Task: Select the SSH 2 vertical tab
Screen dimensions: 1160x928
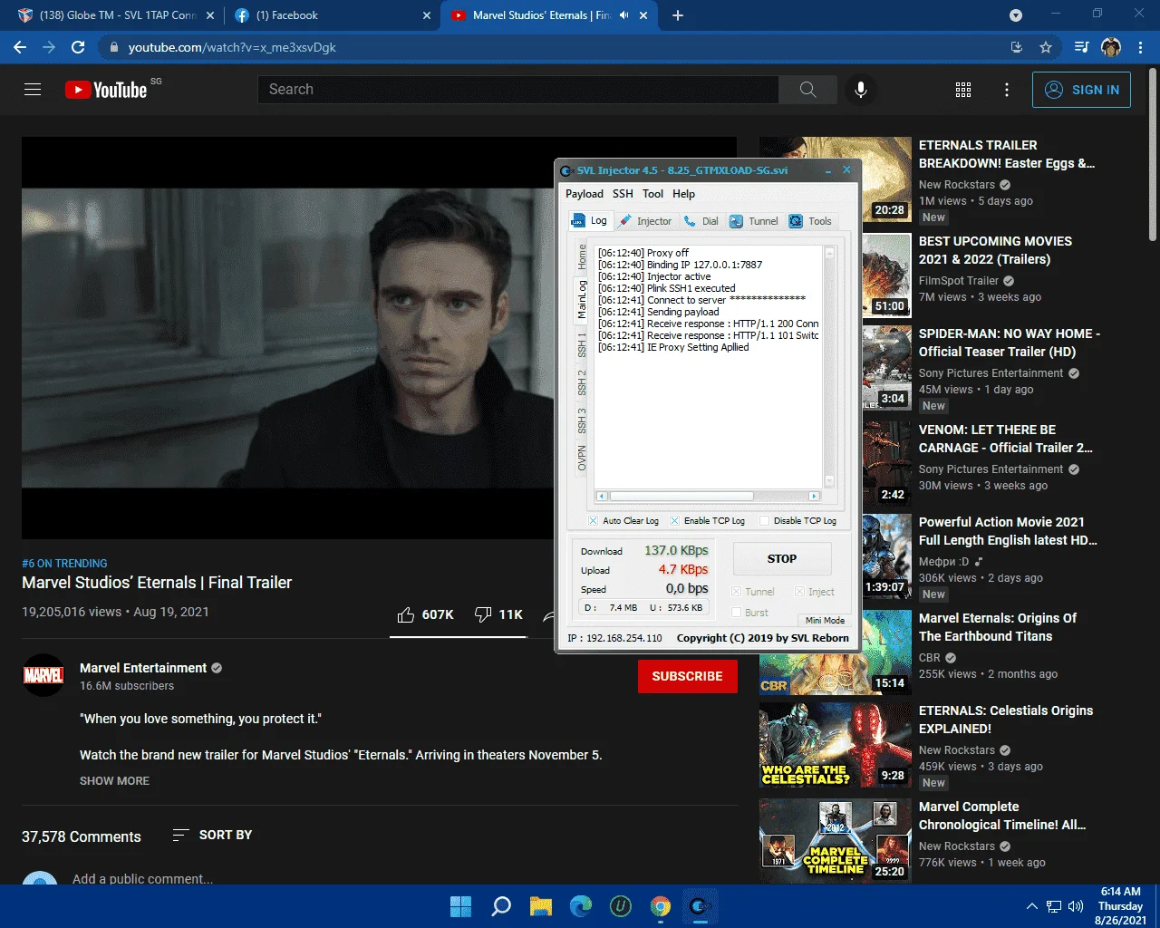Action: [x=582, y=383]
